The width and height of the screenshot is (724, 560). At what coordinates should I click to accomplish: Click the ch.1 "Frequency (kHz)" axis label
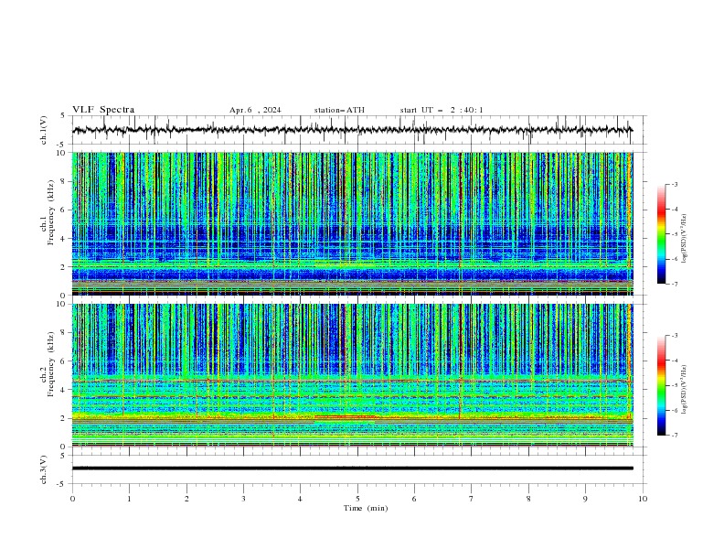pyautogui.click(x=50, y=212)
